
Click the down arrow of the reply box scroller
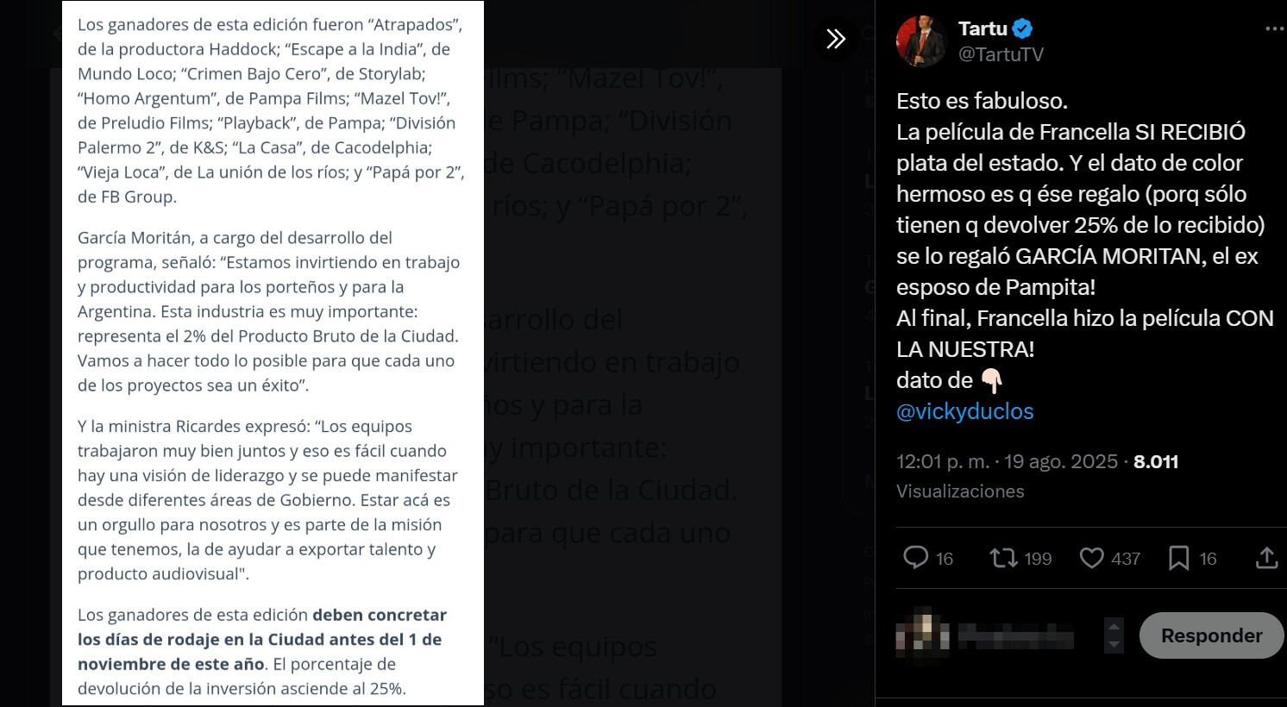coord(1114,645)
